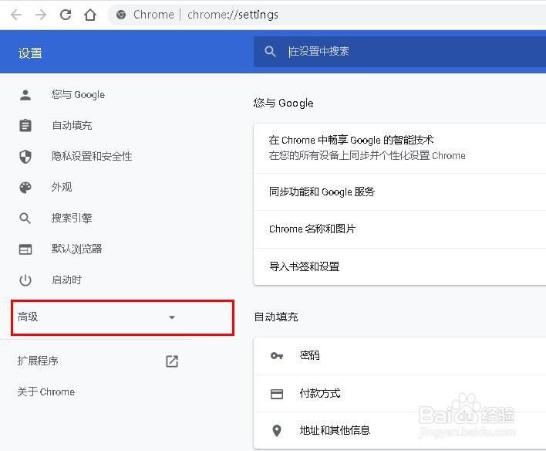Open the 付款方式 settings row
The image size is (546, 451).
point(399,394)
